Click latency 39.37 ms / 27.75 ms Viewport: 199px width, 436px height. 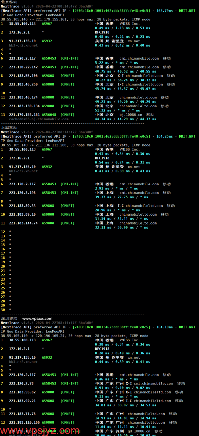122,197
